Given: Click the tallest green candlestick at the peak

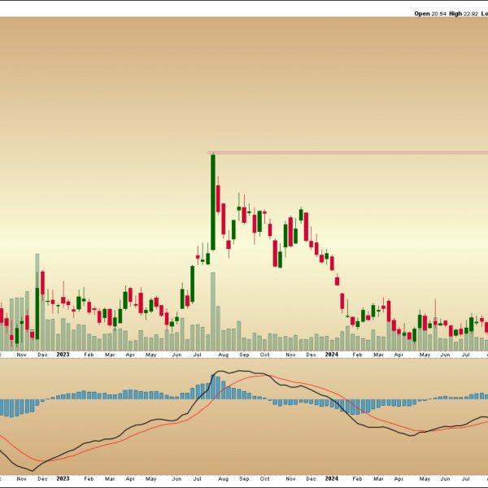Looking at the screenshot, I should 213,203.
